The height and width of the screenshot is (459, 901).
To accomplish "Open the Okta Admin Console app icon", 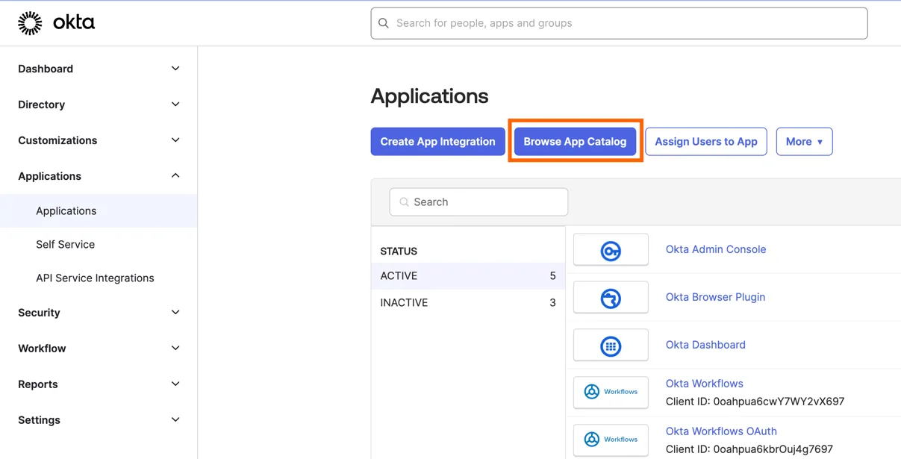I will pyautogui.click(x=611, y=250).
